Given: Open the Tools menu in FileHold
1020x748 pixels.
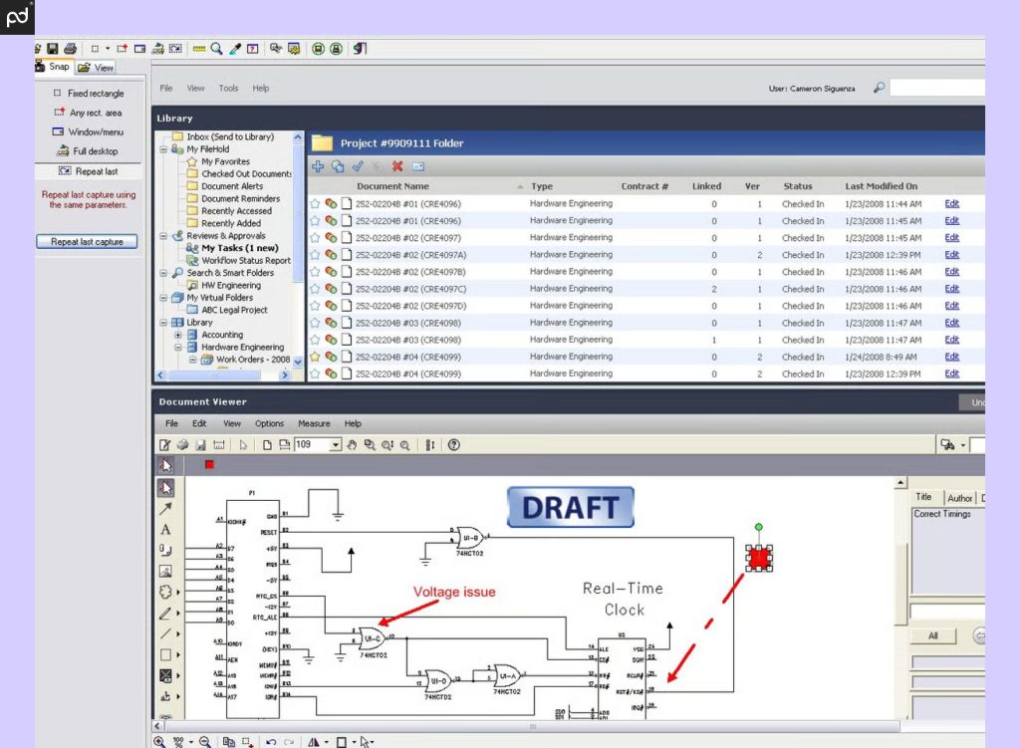Looking at the screenshot, I should [x=228, y=88].
